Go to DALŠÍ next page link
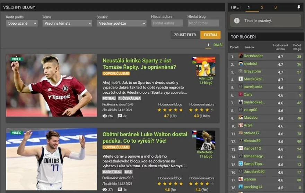This screenshot has height=193, width=305. click(x=218, y=45)
